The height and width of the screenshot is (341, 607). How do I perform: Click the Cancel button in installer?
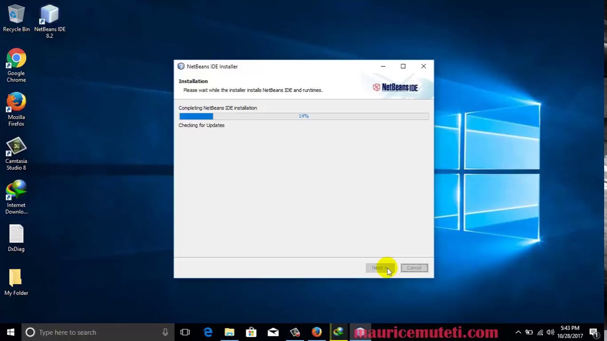[x=414, y=268]
